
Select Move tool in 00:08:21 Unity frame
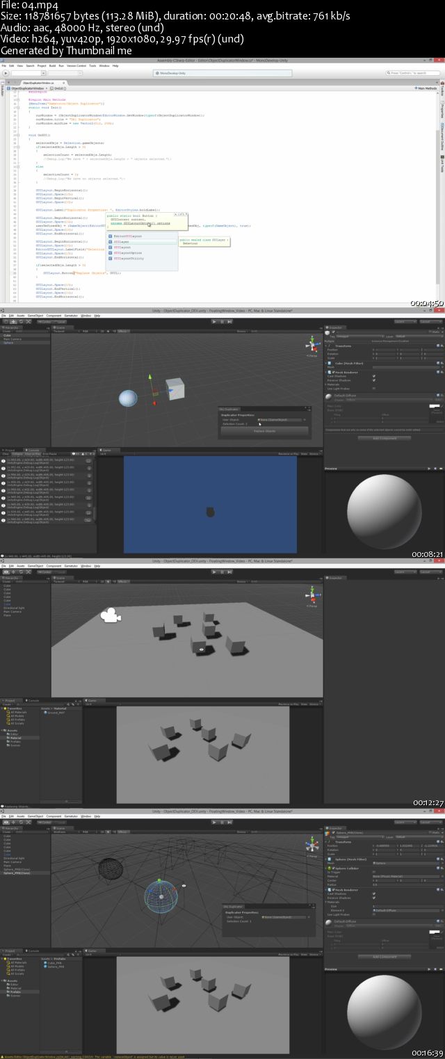coord(13,321)
